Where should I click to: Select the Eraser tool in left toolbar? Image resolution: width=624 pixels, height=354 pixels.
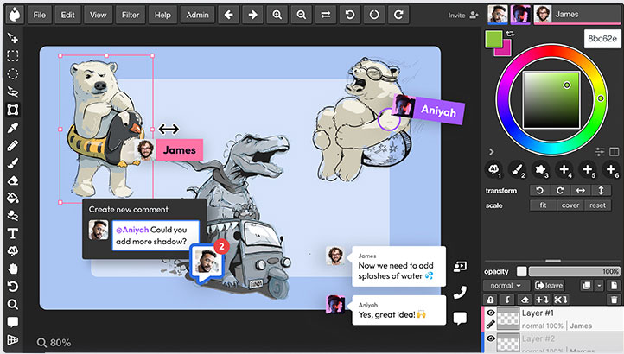[13, 180]
